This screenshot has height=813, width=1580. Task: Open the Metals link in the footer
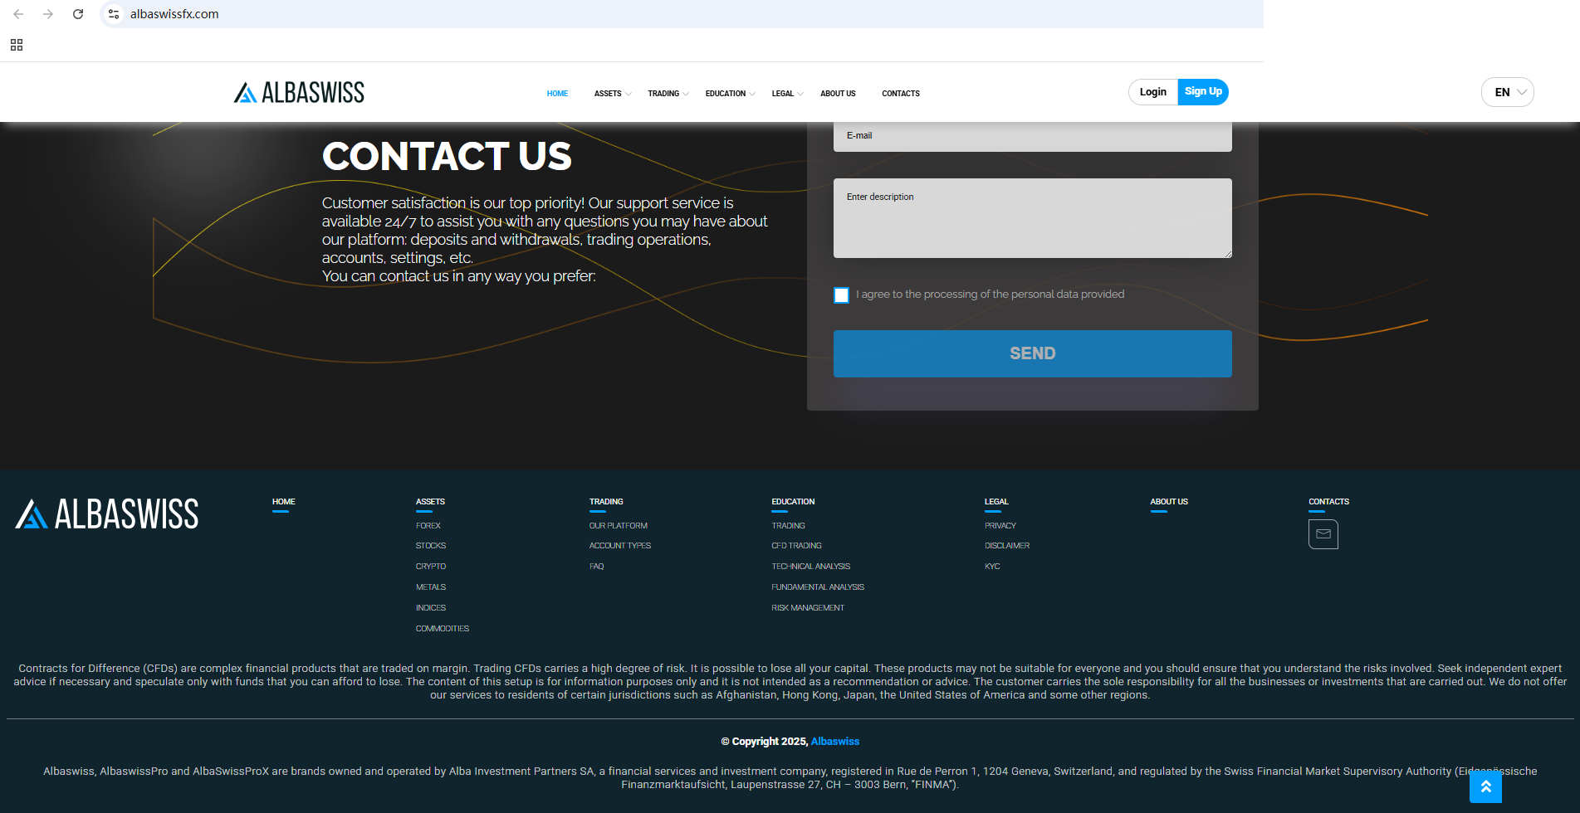tap(431, 587)
